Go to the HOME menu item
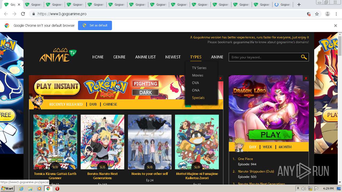 [x=98, y=57]
